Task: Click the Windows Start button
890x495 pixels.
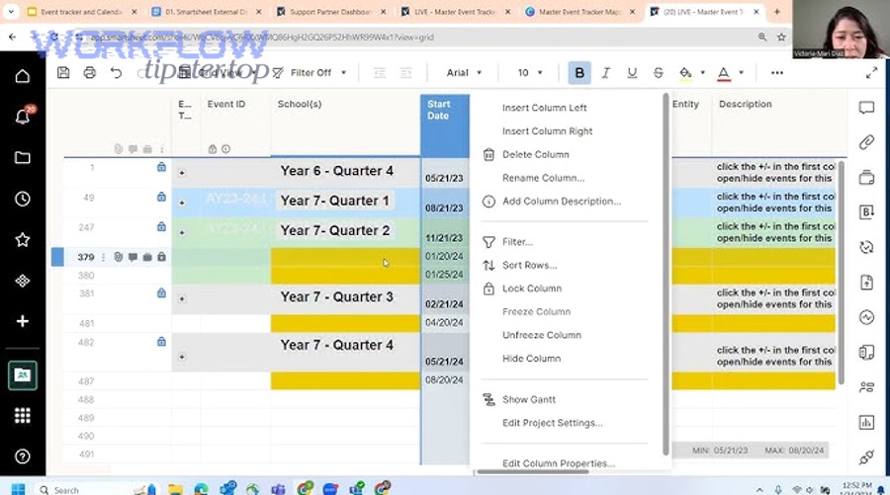Action: pos(18,489)
